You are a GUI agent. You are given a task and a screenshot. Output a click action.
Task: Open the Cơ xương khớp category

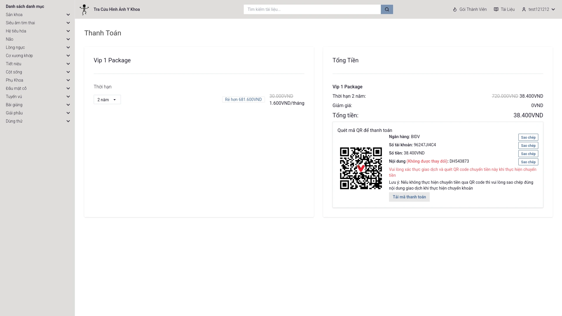click(19, 56)
